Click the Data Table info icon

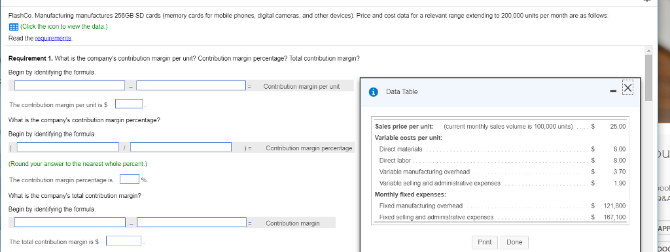[374, 91]
